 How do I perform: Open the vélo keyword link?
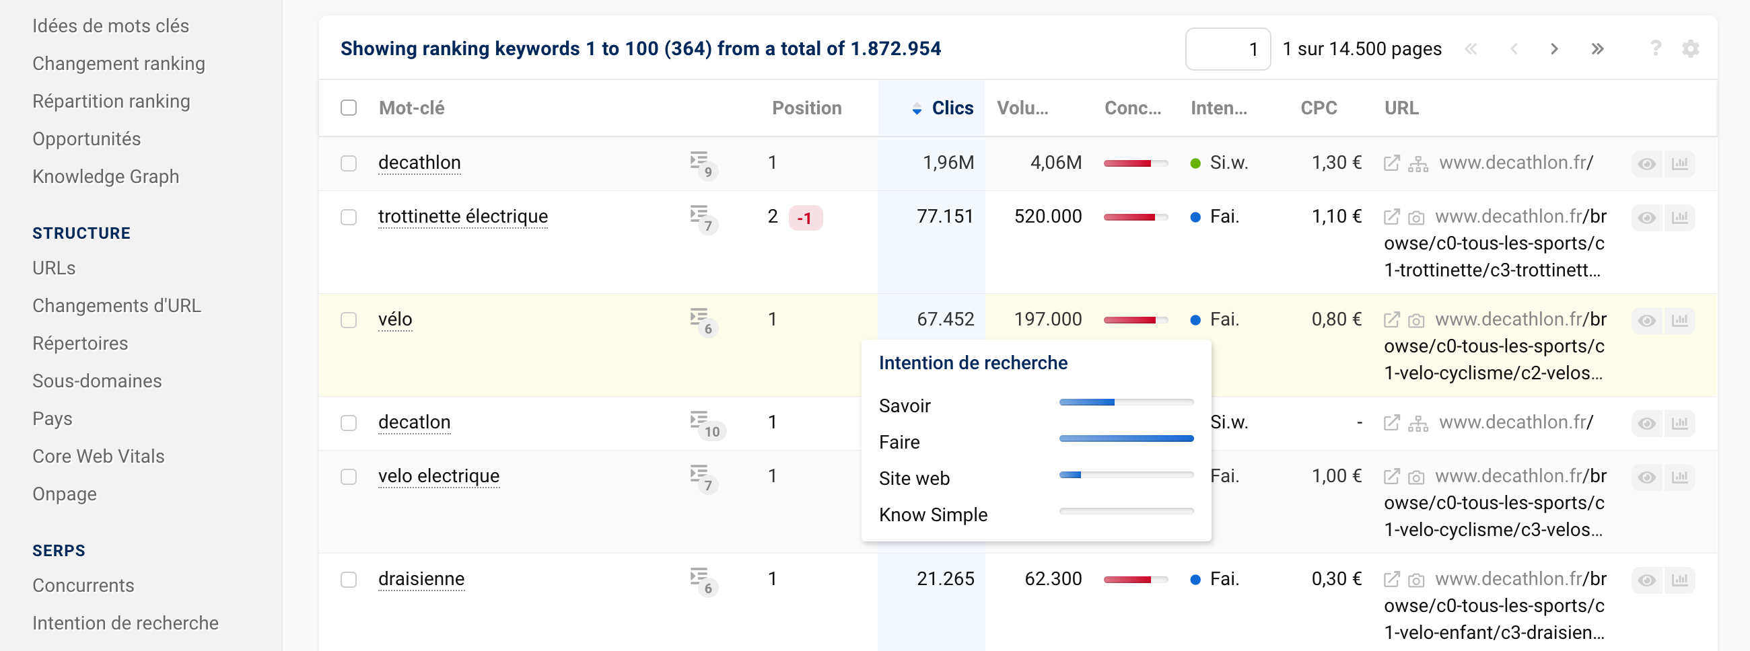[x=395, y=319]
